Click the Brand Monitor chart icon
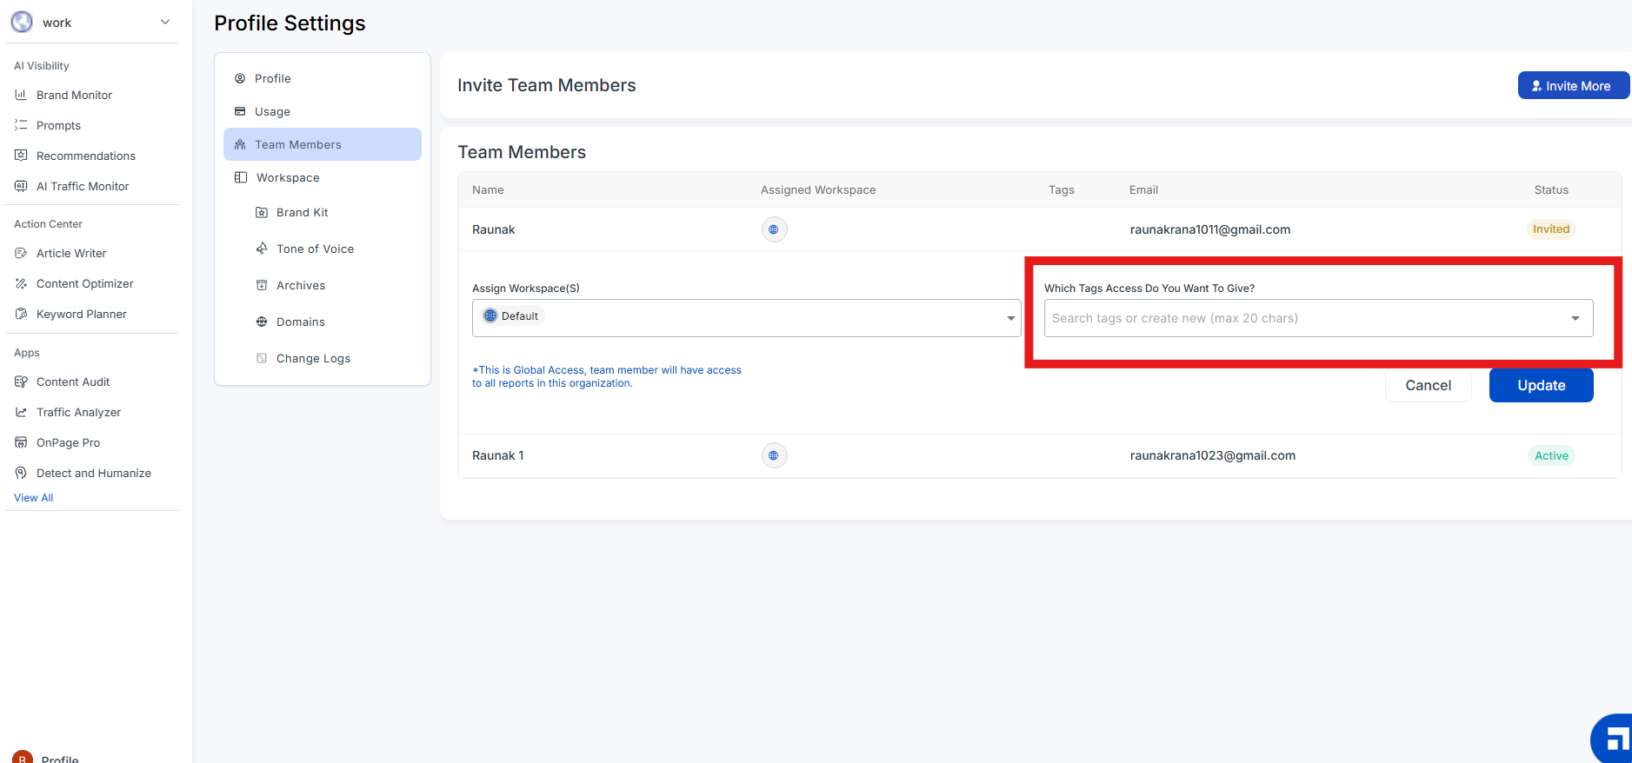This screenshot has width=1632, height=763. 21,95
